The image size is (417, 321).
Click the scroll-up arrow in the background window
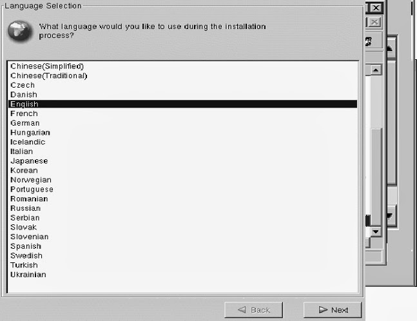pos(376,70)
